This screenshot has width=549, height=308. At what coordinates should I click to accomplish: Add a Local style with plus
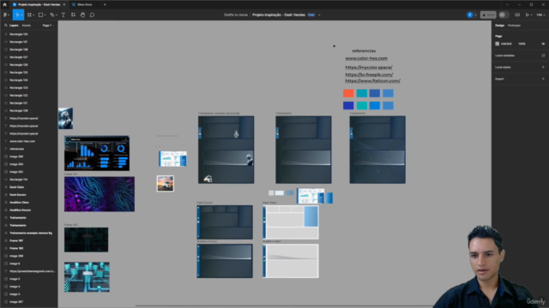543,67
